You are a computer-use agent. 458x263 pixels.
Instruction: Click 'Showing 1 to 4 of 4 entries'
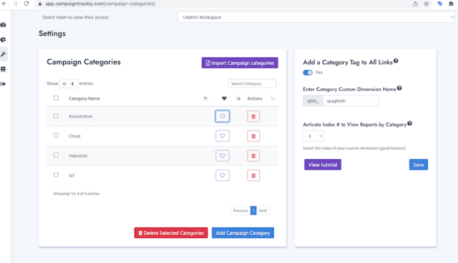[77, 193]
